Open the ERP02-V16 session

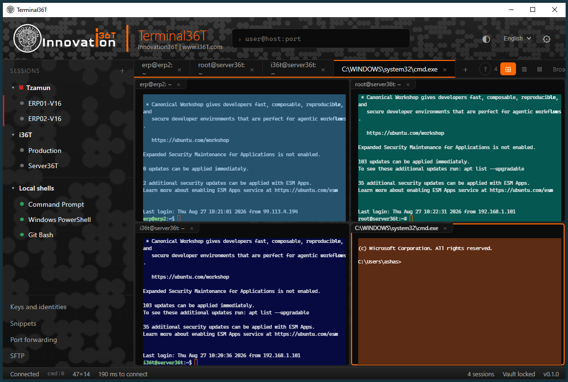click(44, 119)
